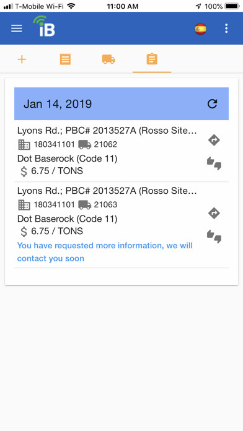Open the hamburger navigation menu
243x431 pixels.
[x=17, y=28]
